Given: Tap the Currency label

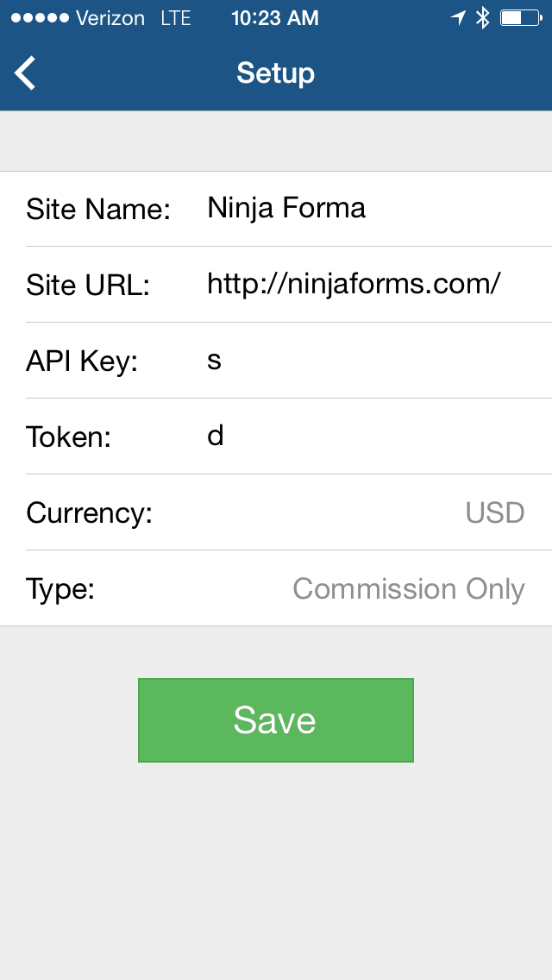Looking at the screenshot, I should (89, 512).
